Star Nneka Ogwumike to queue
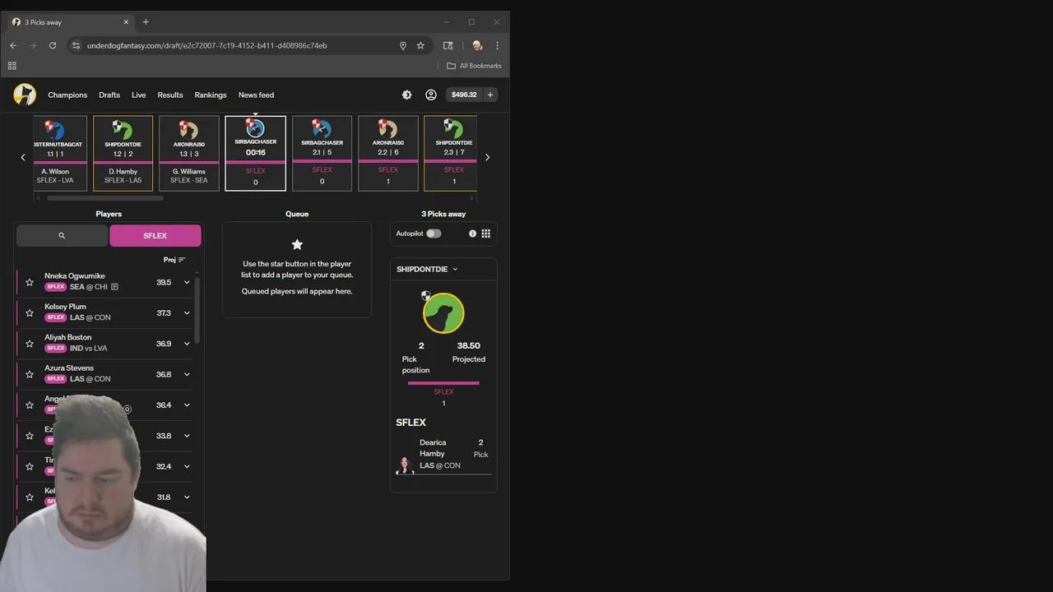1053x592 pixels. point(30,282)
